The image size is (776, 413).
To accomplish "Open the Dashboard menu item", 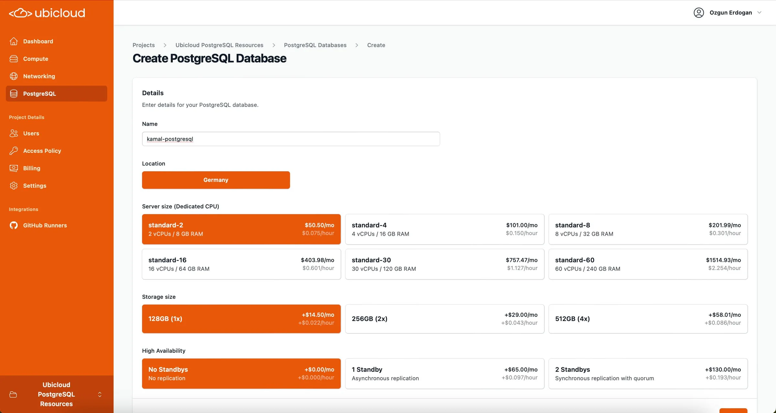I will pyautogui.click(x=38, y=41).
